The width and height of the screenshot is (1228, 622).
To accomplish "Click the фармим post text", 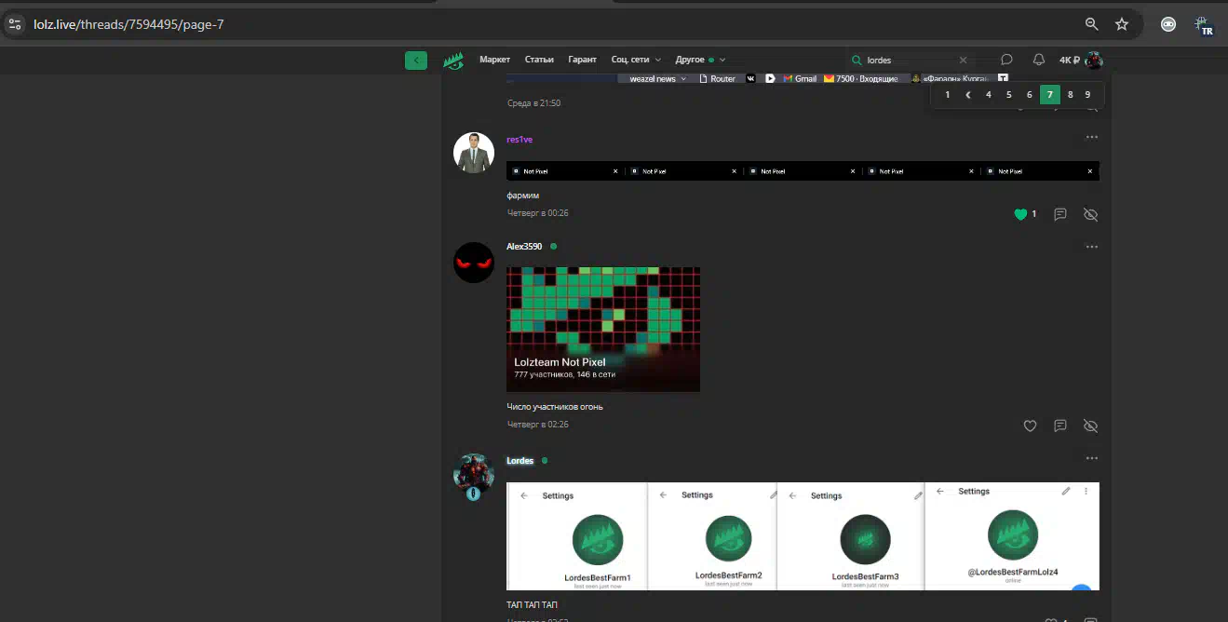I will click(x=522, y=196).
